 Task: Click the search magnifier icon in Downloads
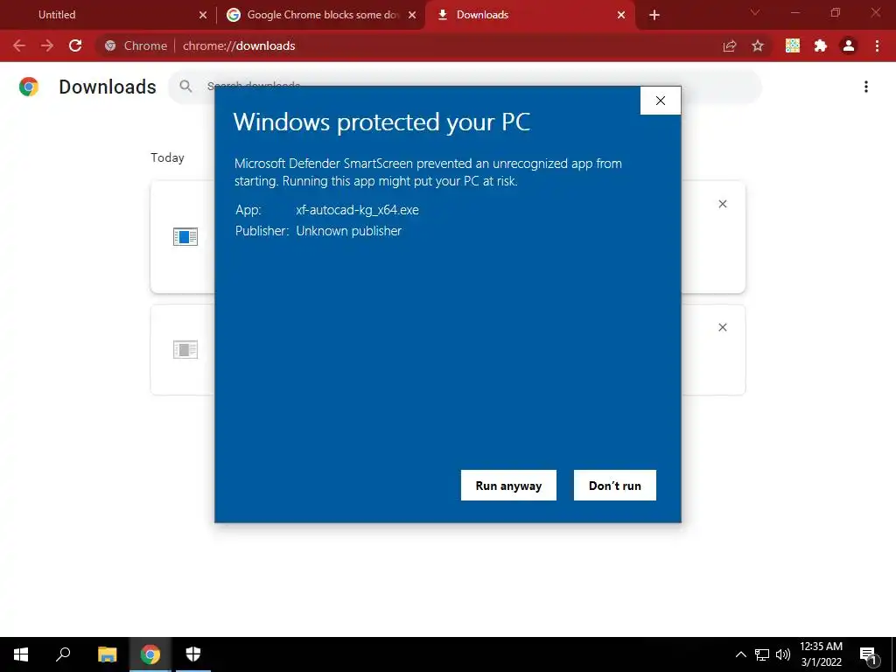pos(185,87)
